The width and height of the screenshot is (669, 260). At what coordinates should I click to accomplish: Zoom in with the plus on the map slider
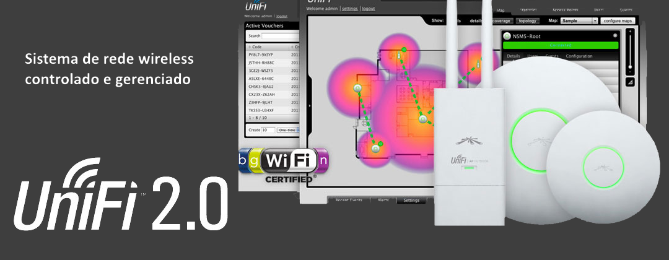(630, 32)
